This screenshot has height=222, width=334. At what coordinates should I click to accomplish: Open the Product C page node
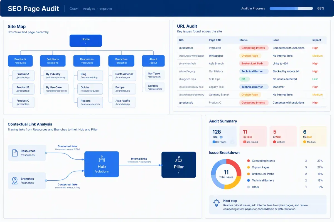(23, 102)
